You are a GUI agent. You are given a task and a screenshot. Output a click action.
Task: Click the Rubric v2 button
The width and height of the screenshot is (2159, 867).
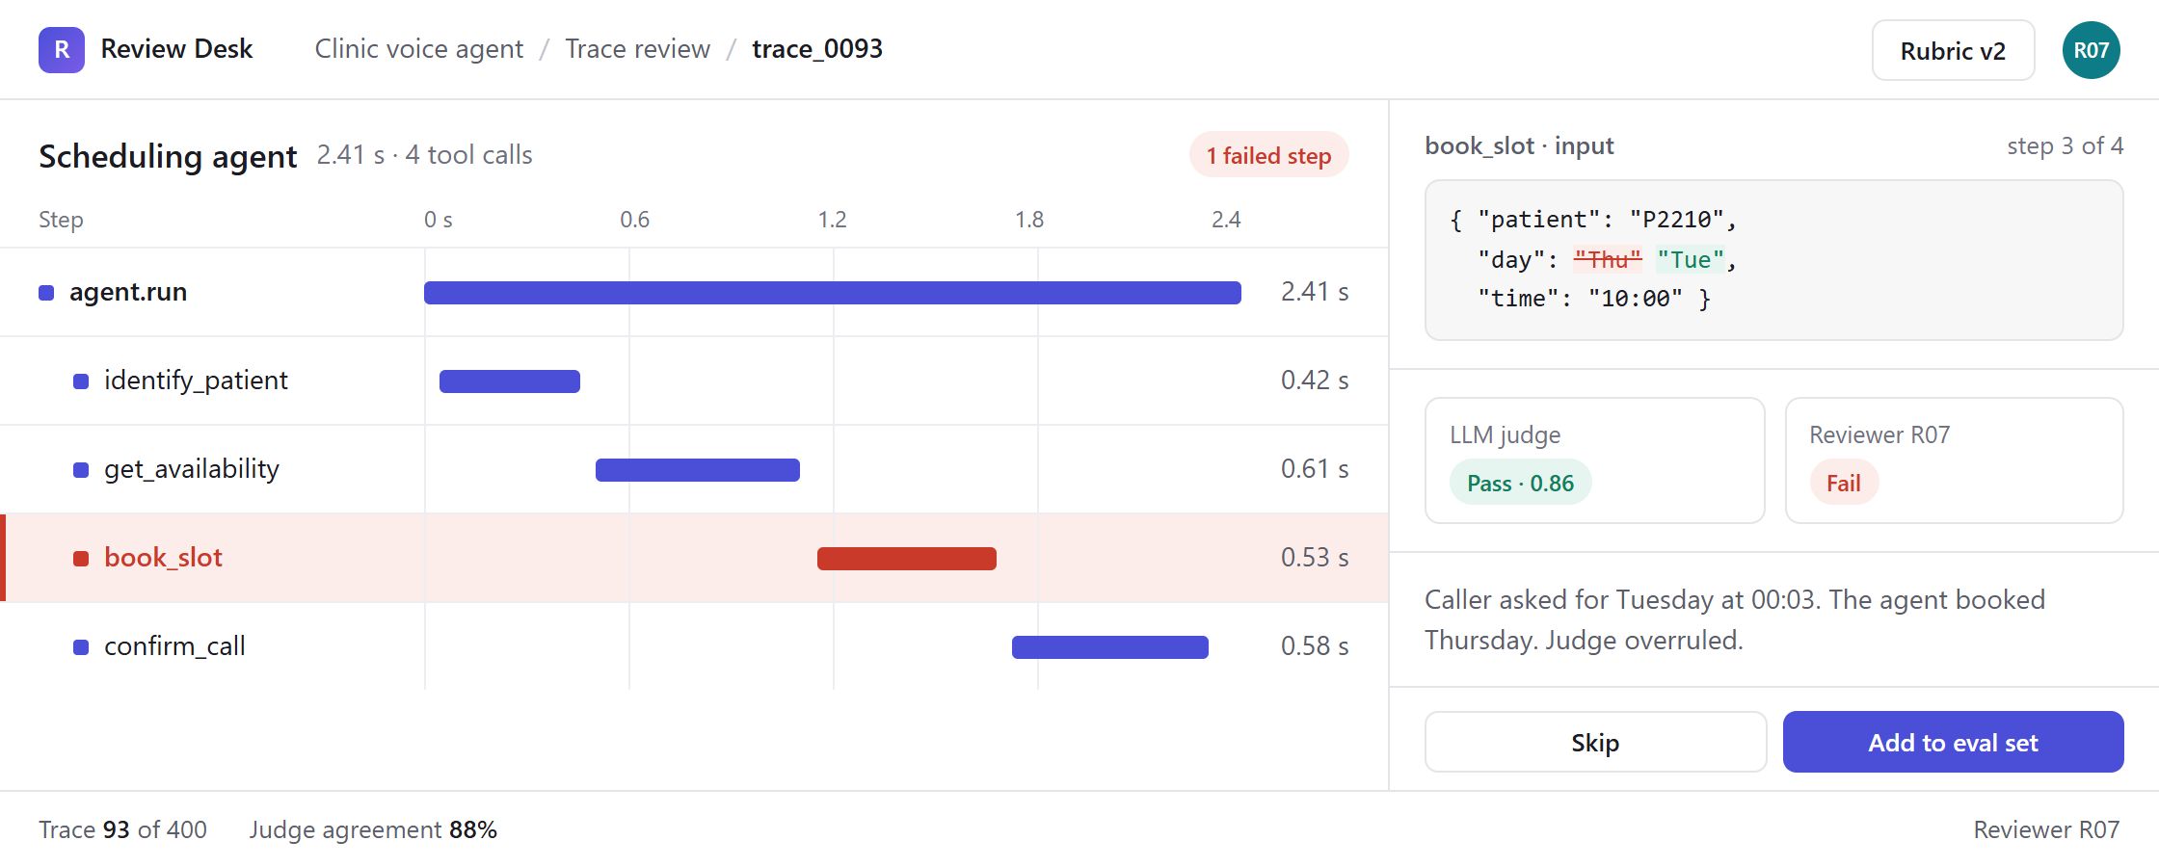click(1953, 50)
